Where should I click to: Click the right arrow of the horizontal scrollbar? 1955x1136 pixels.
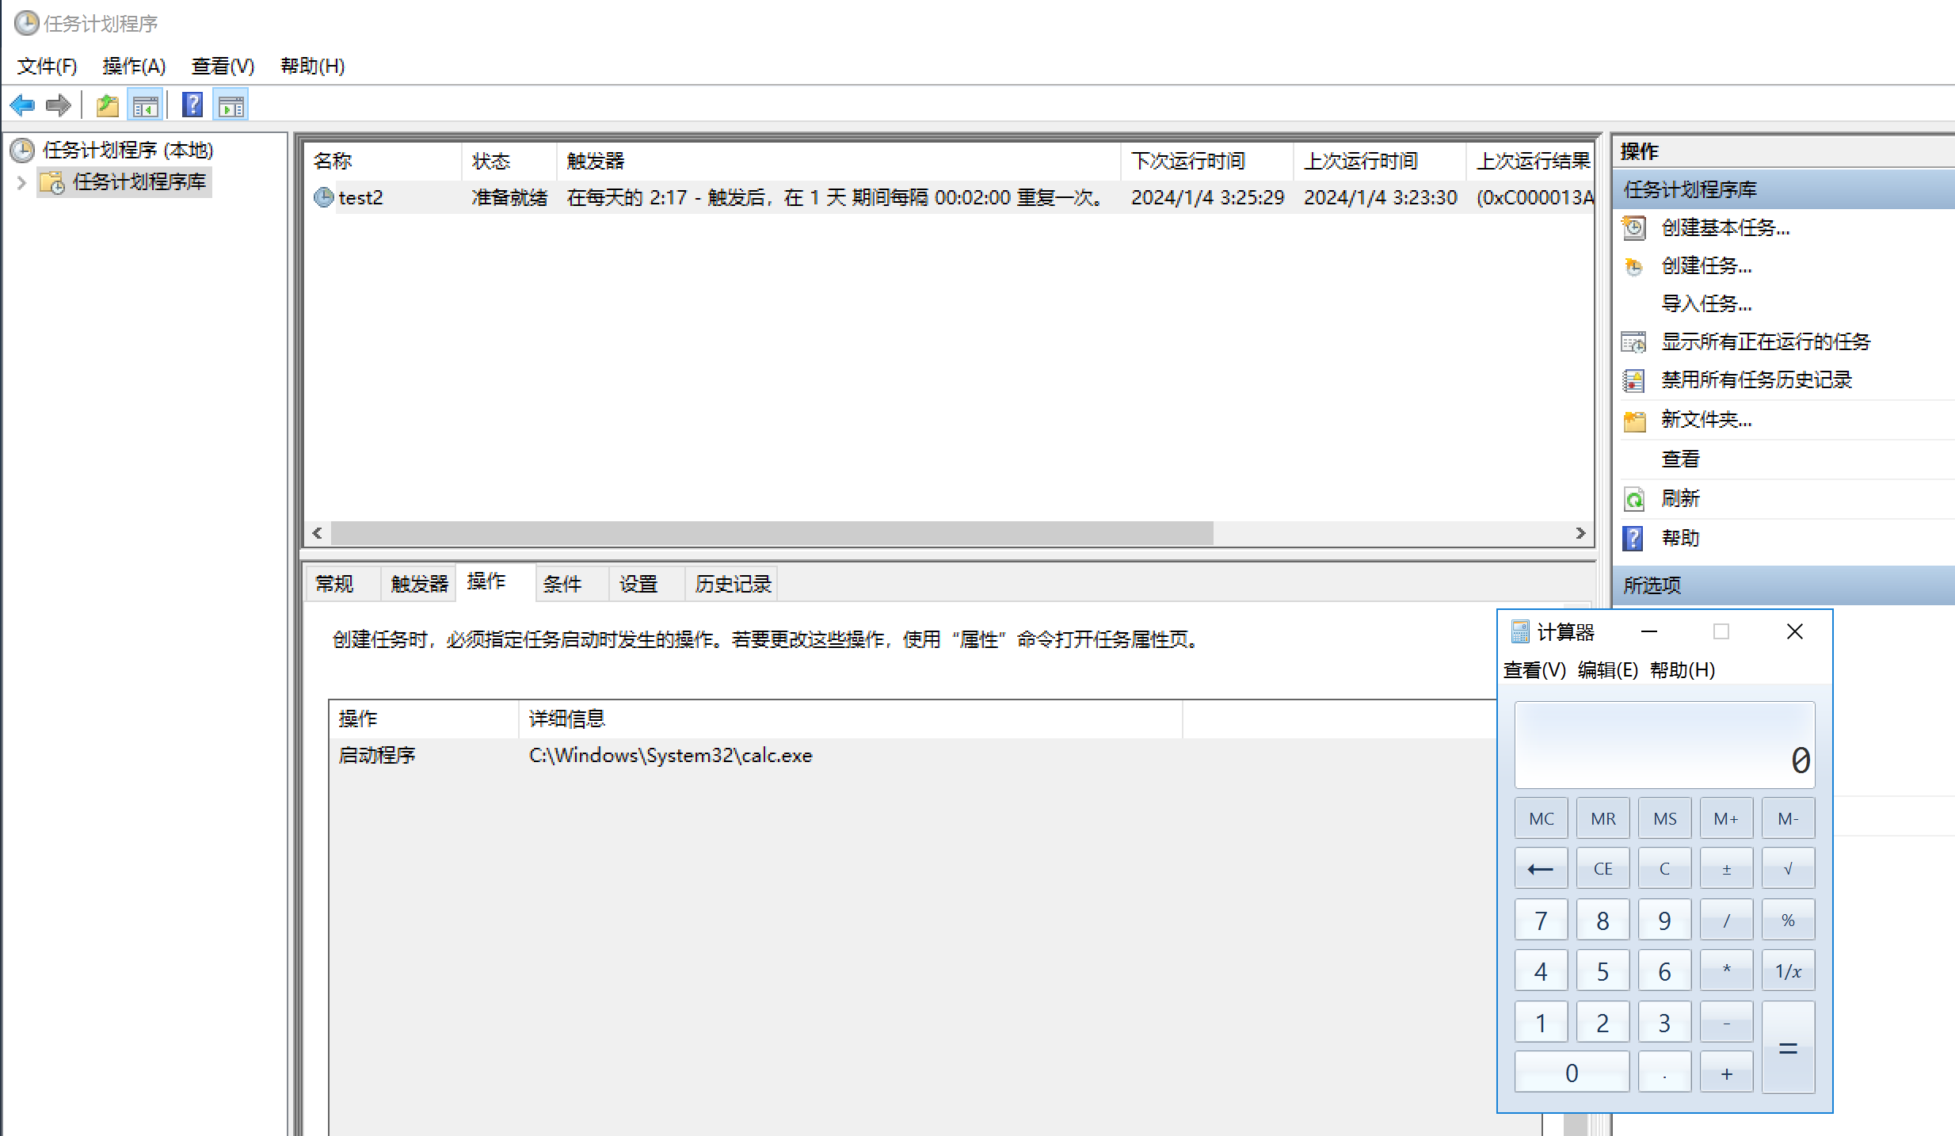1580,533
